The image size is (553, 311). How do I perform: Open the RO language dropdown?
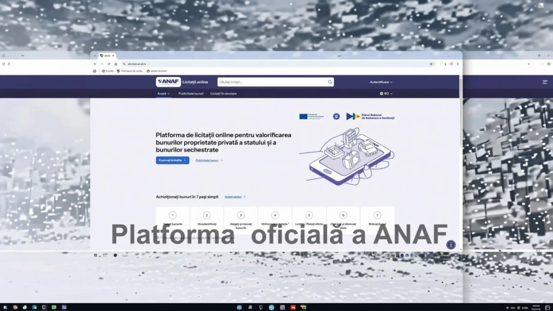click(x=386, y=94)
